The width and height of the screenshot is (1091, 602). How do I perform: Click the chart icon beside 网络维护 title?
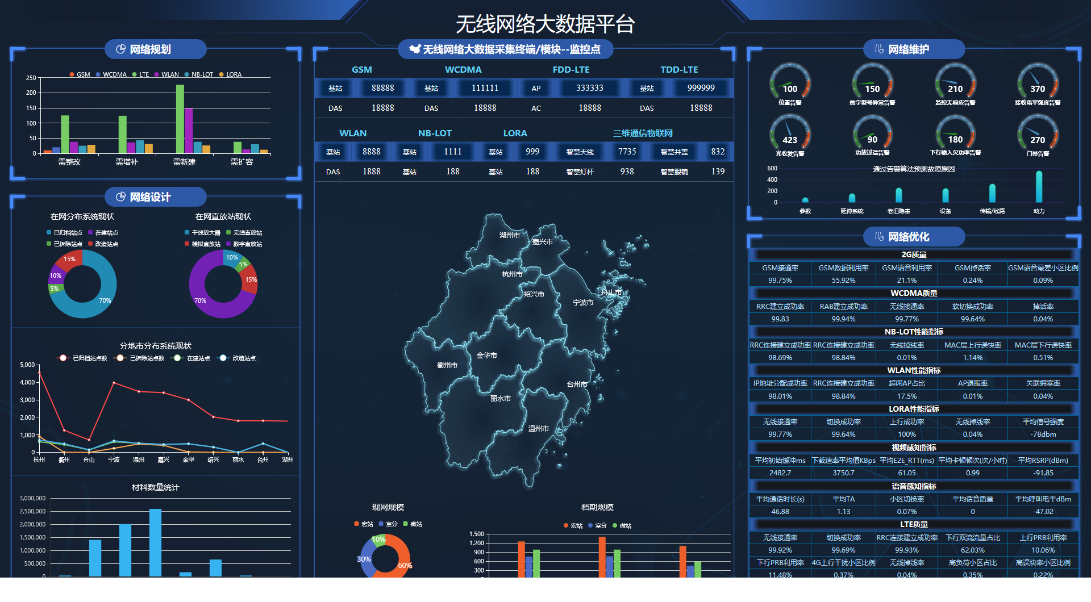point(879,49)
